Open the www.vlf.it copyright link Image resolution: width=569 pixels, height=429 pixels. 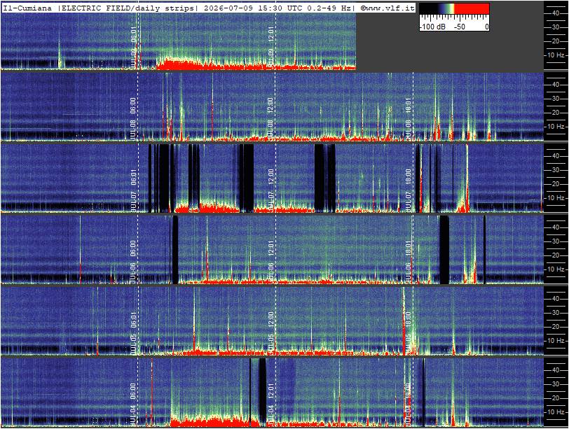coord(388,8)
